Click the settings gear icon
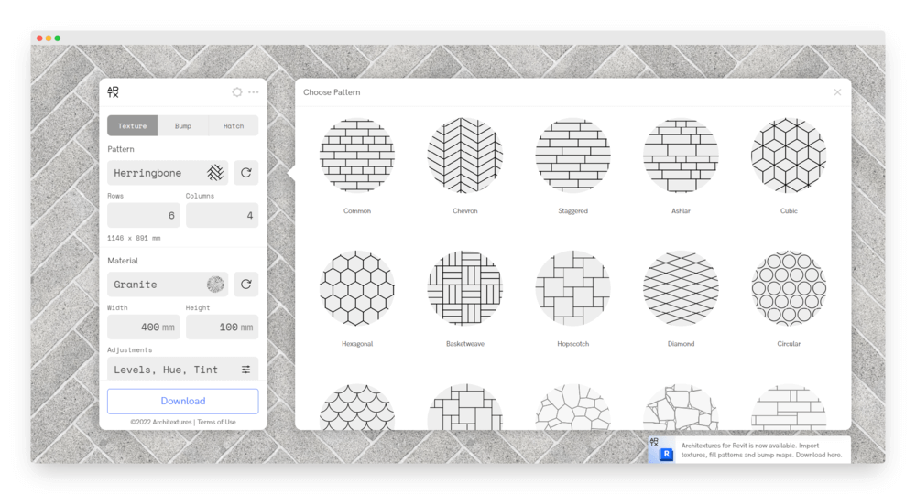Screen dimensions: 916x494 pyautogui.click(x=237, y=92)
